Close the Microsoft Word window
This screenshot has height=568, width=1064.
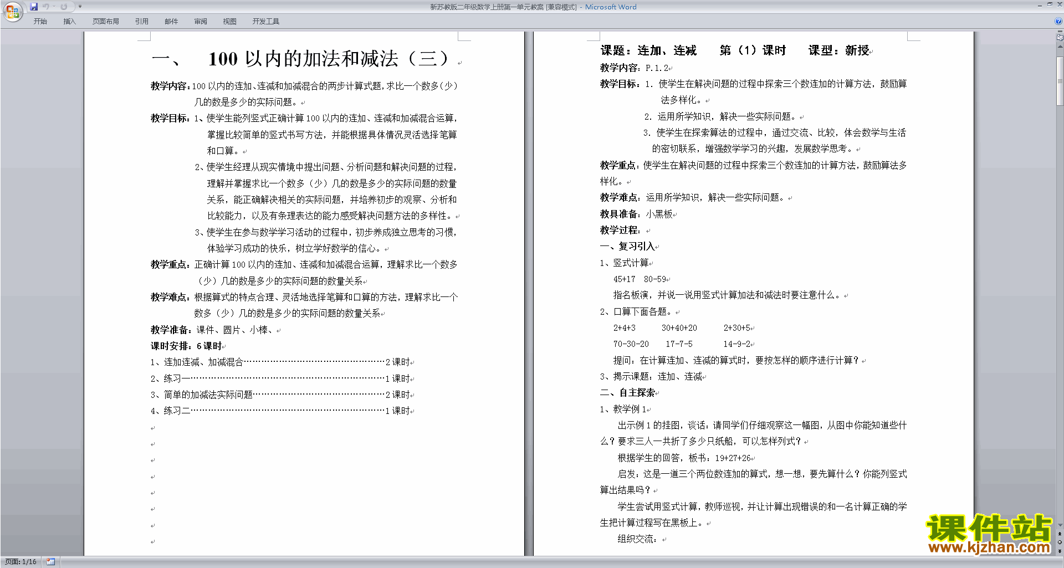click(1059, 4)
